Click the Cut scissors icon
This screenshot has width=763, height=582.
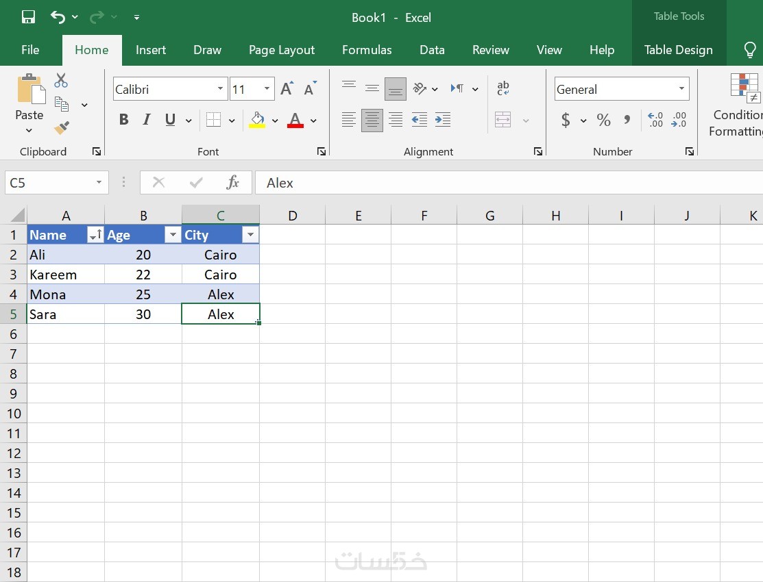click(61, 80)
